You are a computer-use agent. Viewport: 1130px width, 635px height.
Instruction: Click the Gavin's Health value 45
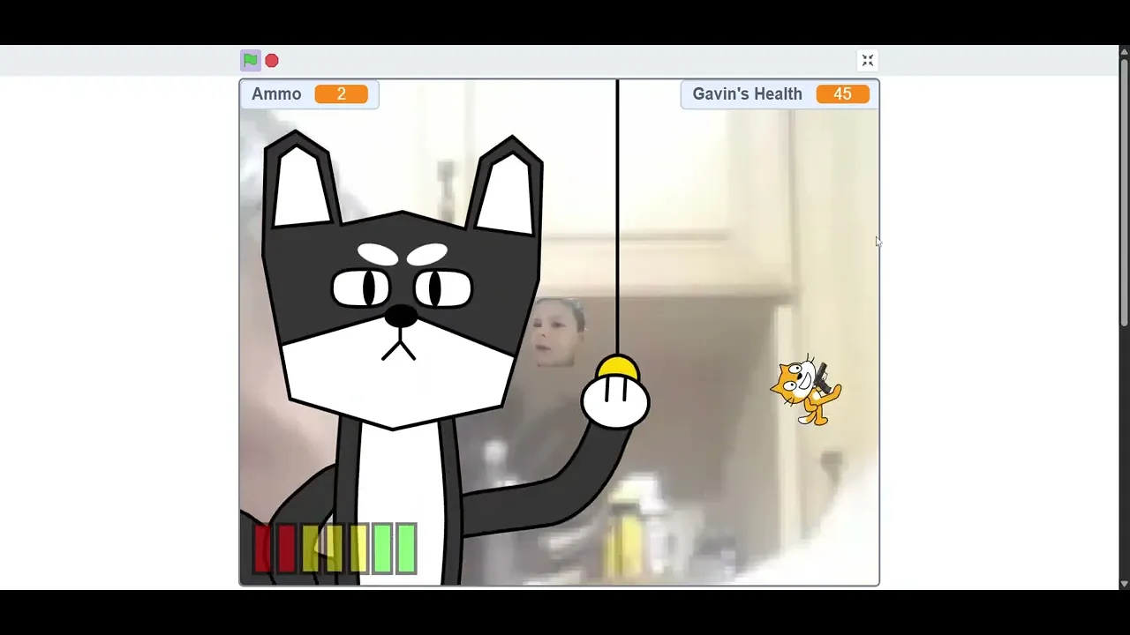pyautogui.click(x=842, y=94)
